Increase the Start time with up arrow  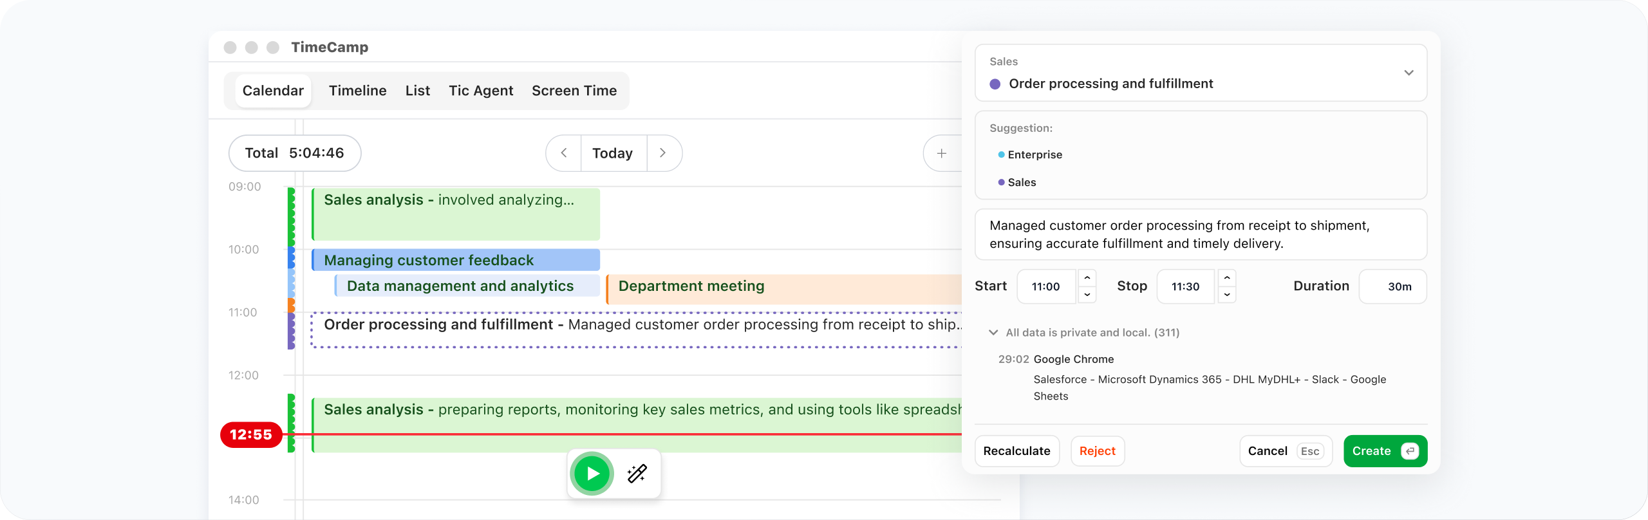pos(1087,278)
